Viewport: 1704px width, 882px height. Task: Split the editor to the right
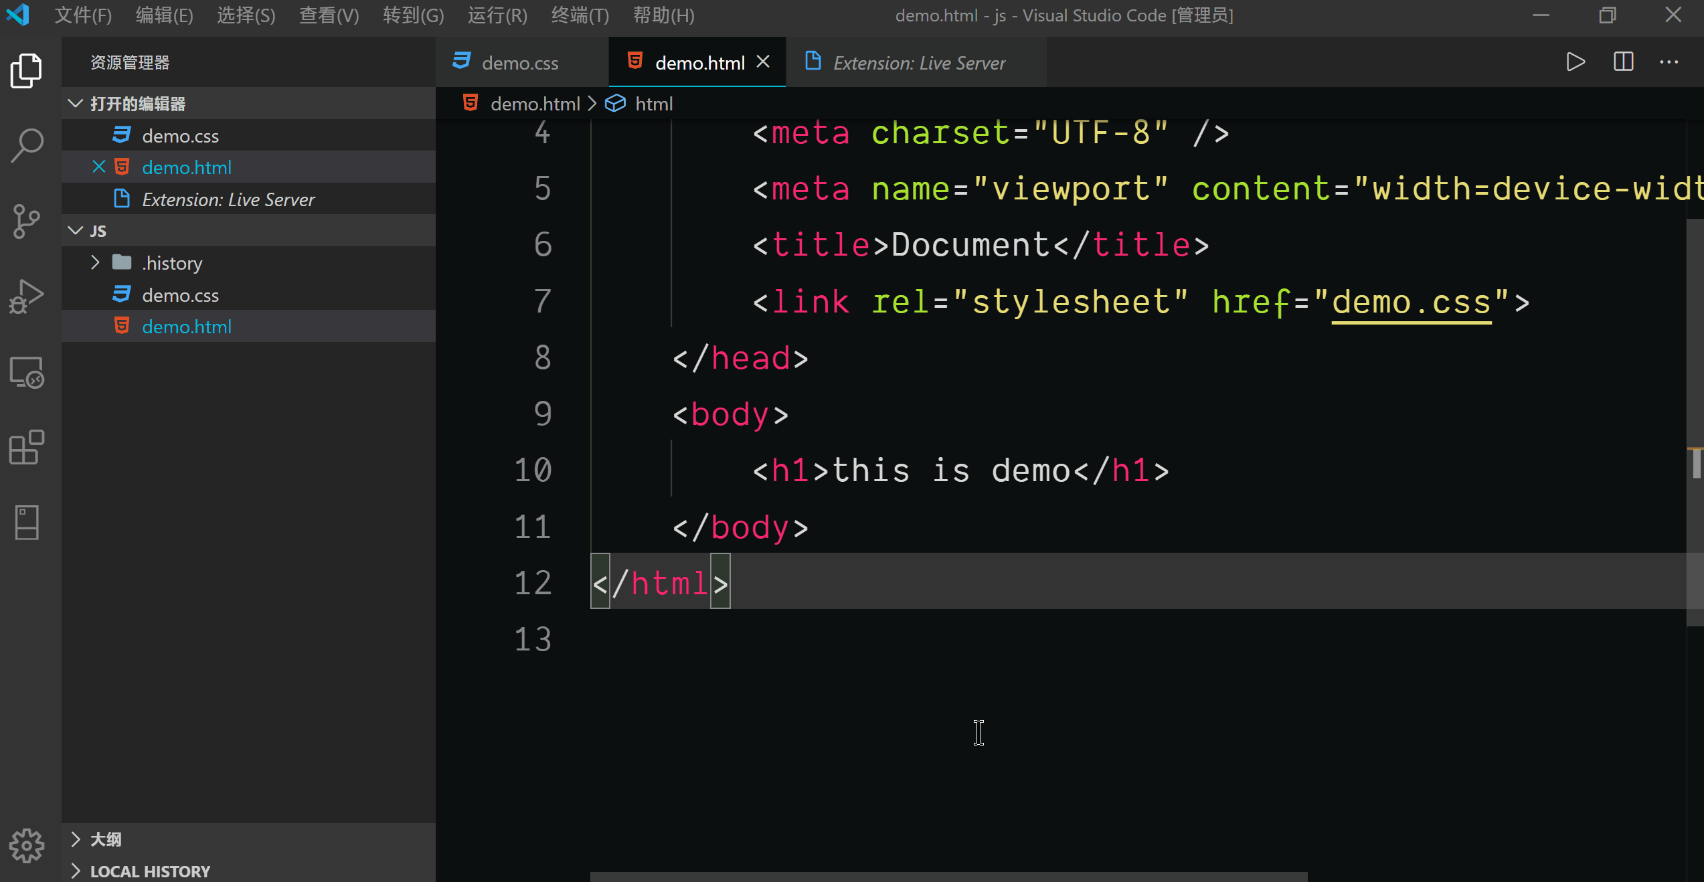click(1623, 62)
